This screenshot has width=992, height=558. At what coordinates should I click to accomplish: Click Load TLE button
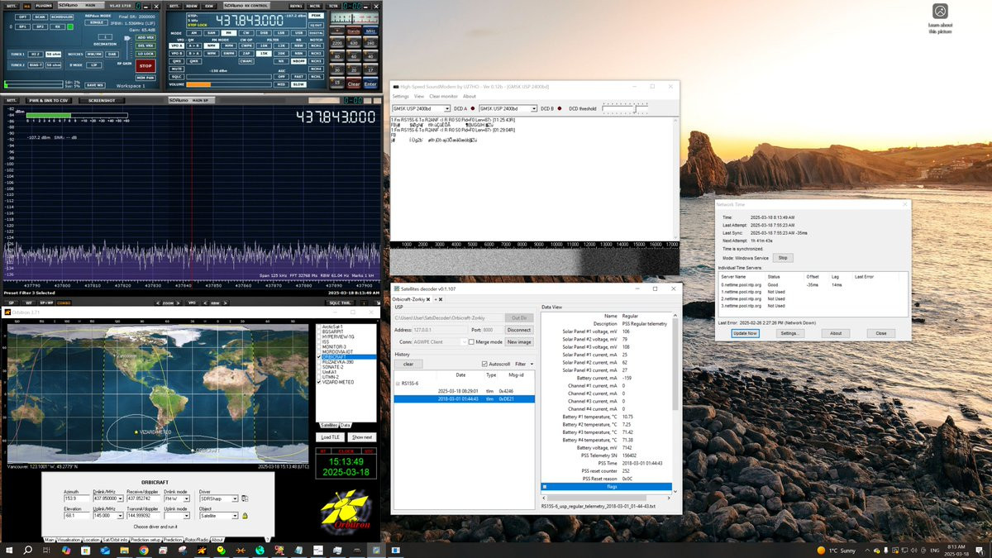pos(331,437)
